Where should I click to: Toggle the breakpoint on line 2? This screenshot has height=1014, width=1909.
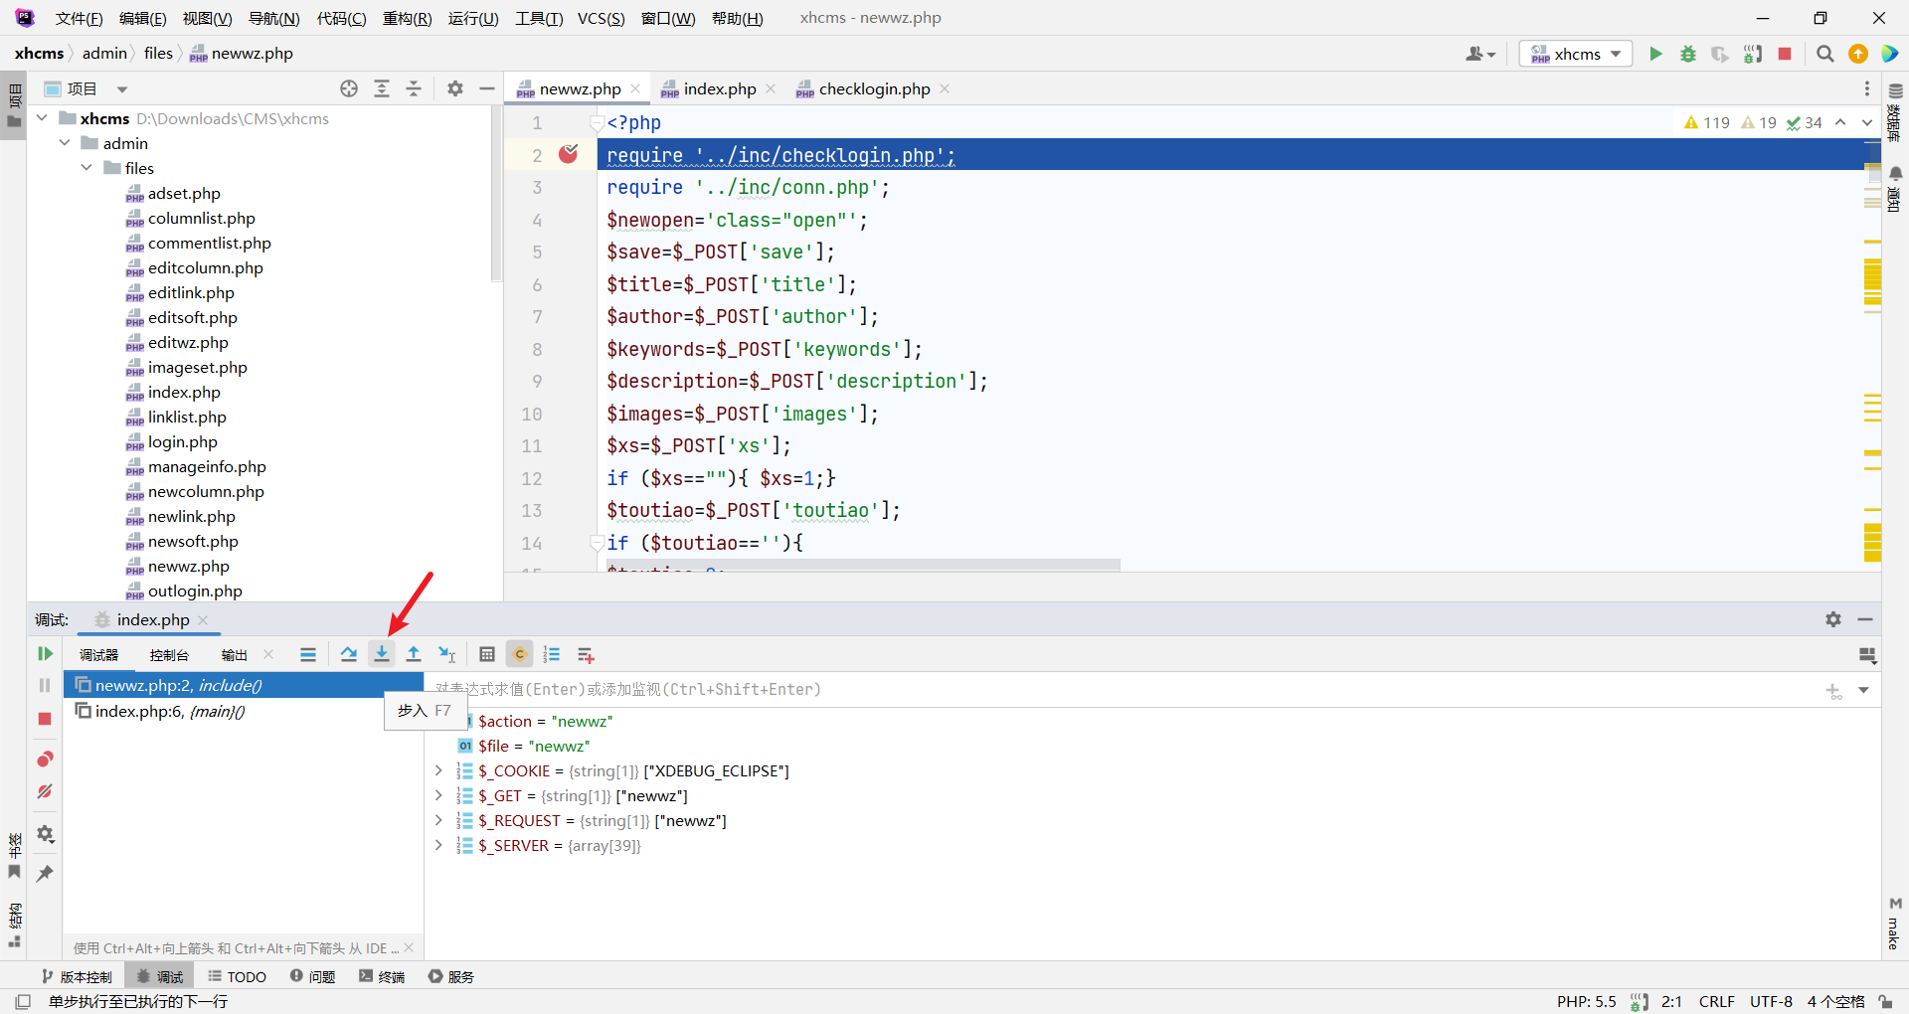569,154
